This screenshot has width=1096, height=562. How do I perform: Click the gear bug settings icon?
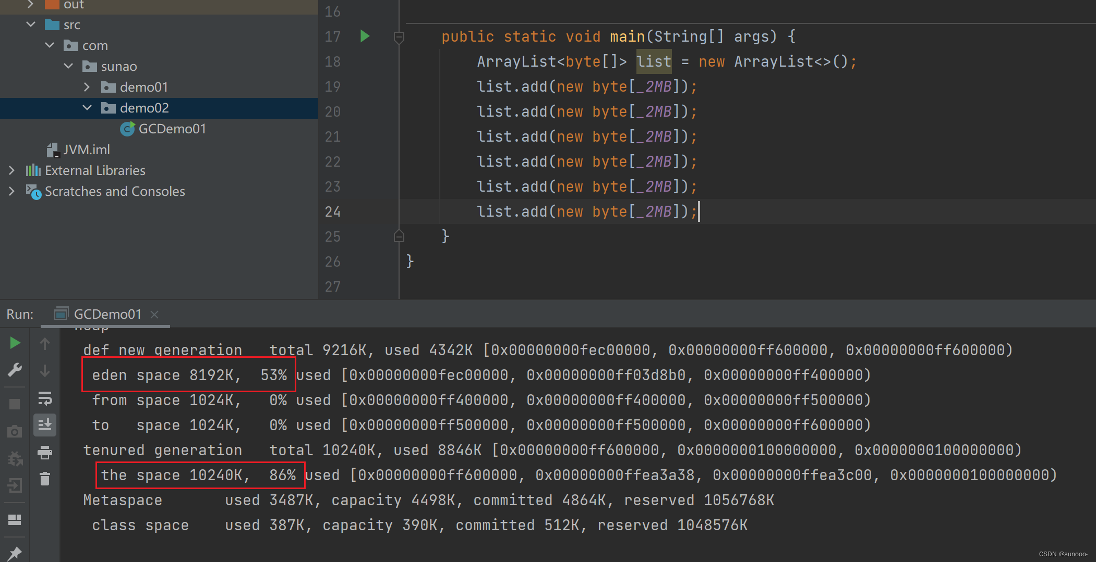(15, 458)
